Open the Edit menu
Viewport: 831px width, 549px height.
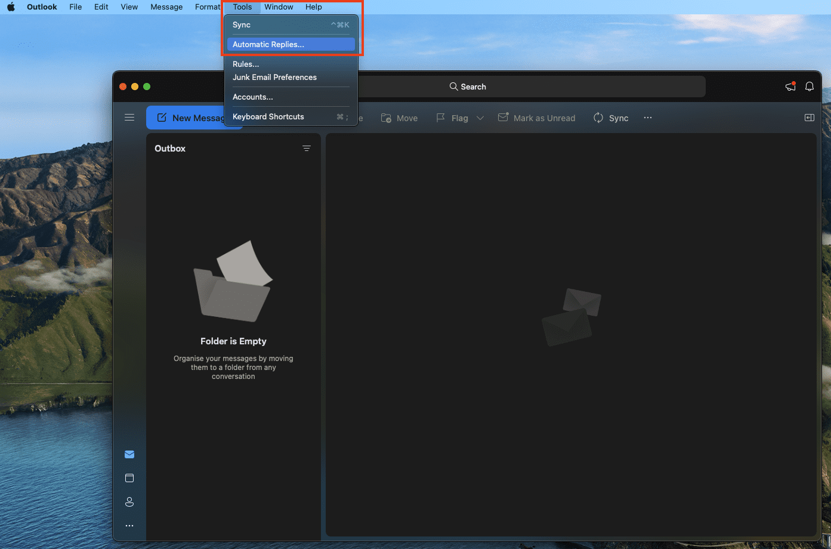click(x=101, y=7)
